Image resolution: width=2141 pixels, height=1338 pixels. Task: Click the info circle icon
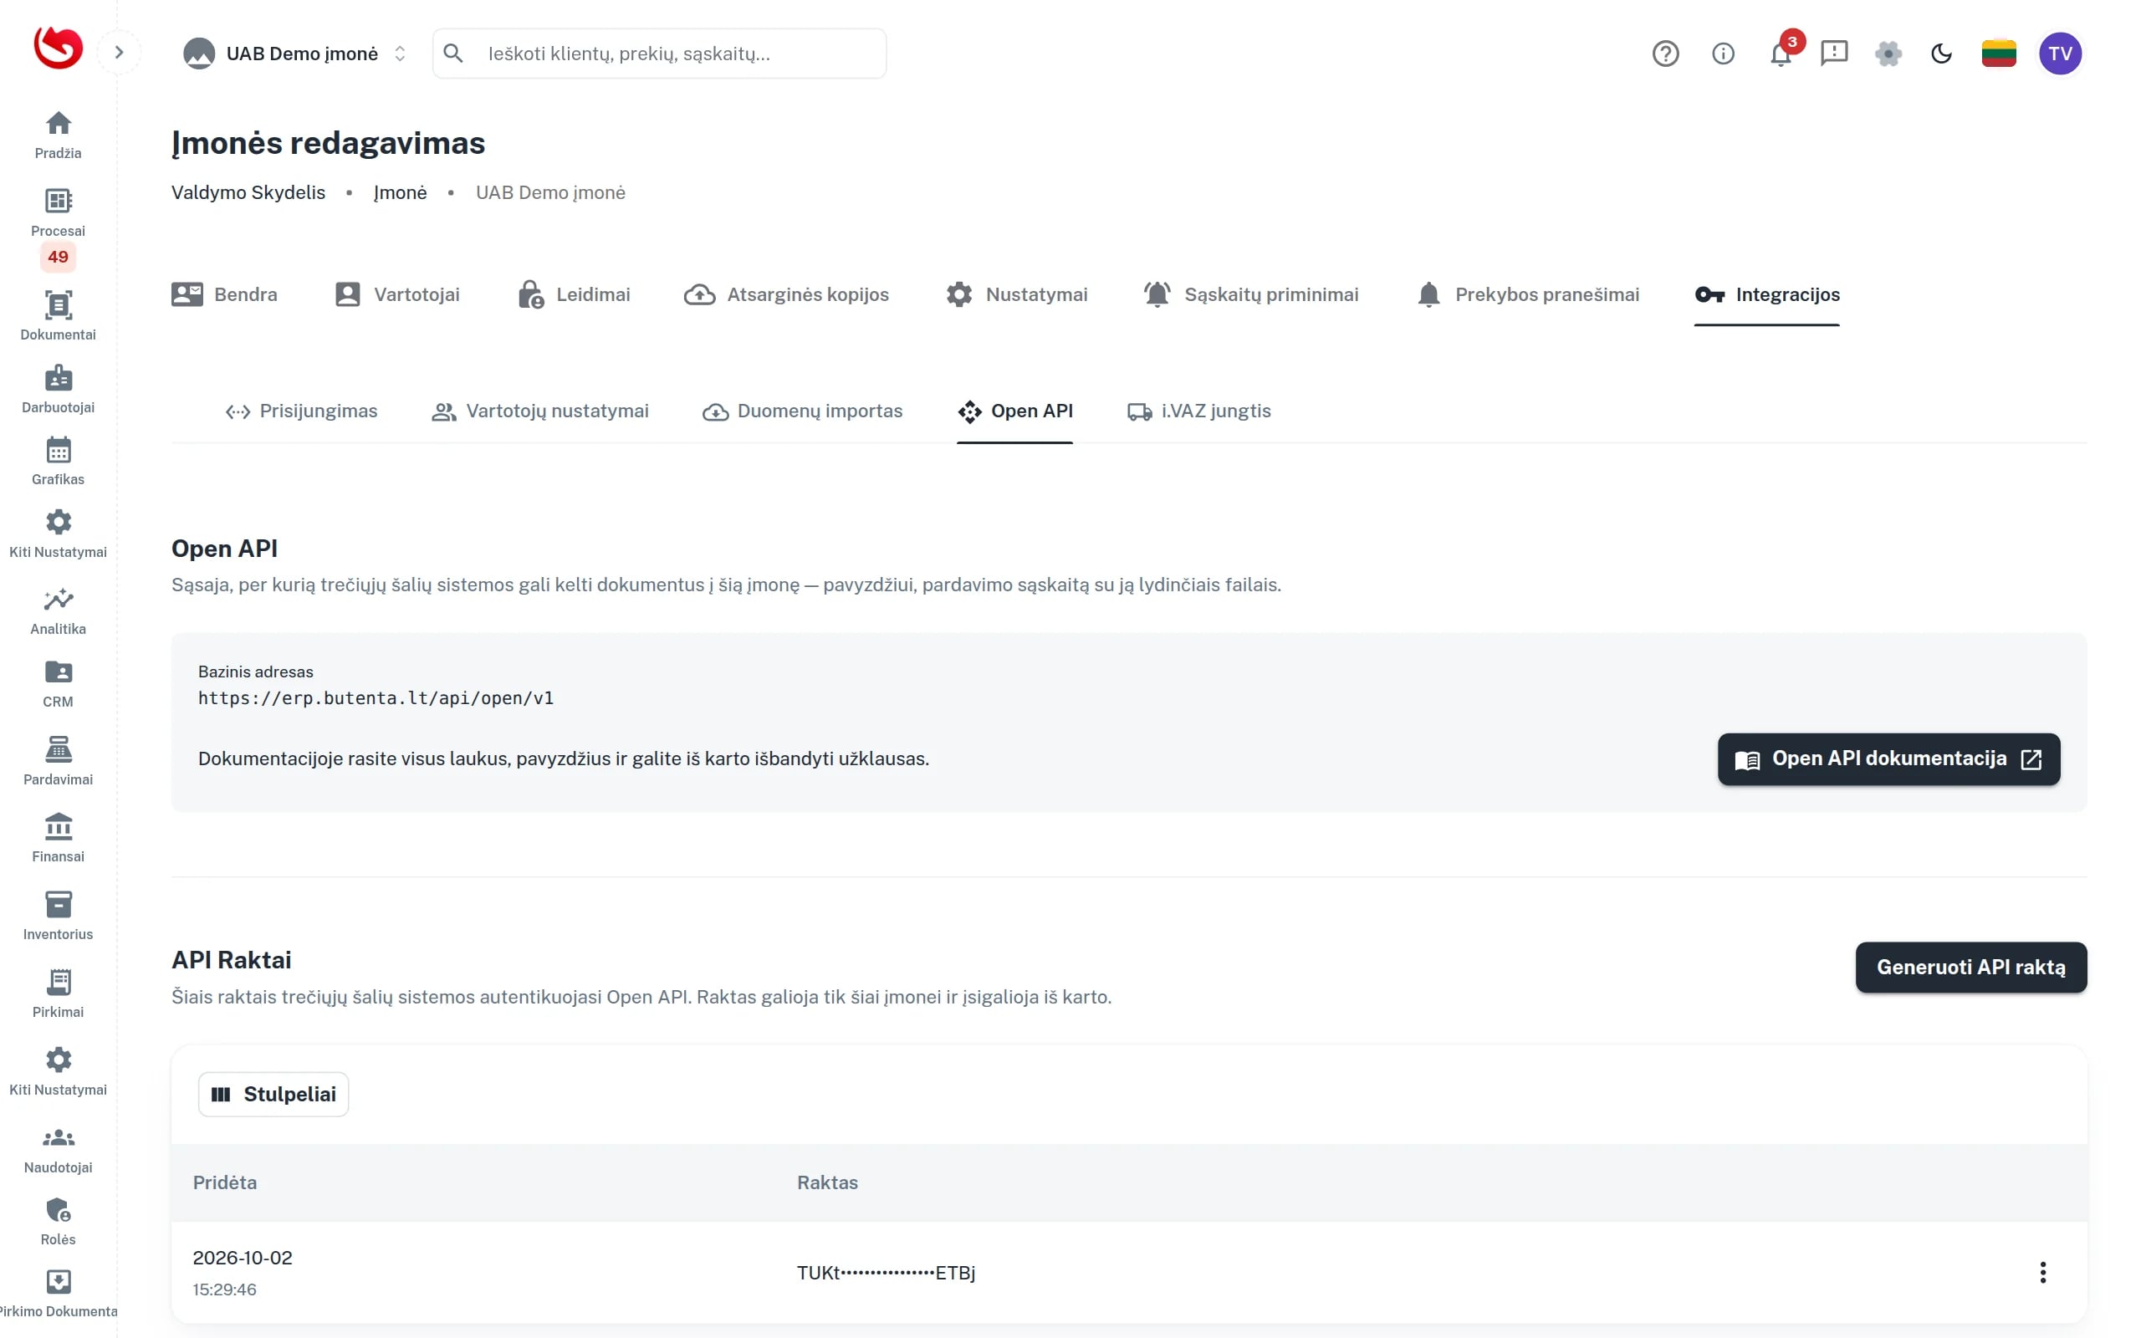[1723, 53]
